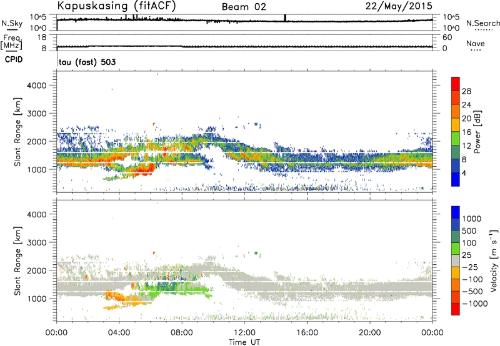Click the 'Beam 02' label
Viewport: 500px width, 346px height.
pyautogui.click(x=244, y=7)
